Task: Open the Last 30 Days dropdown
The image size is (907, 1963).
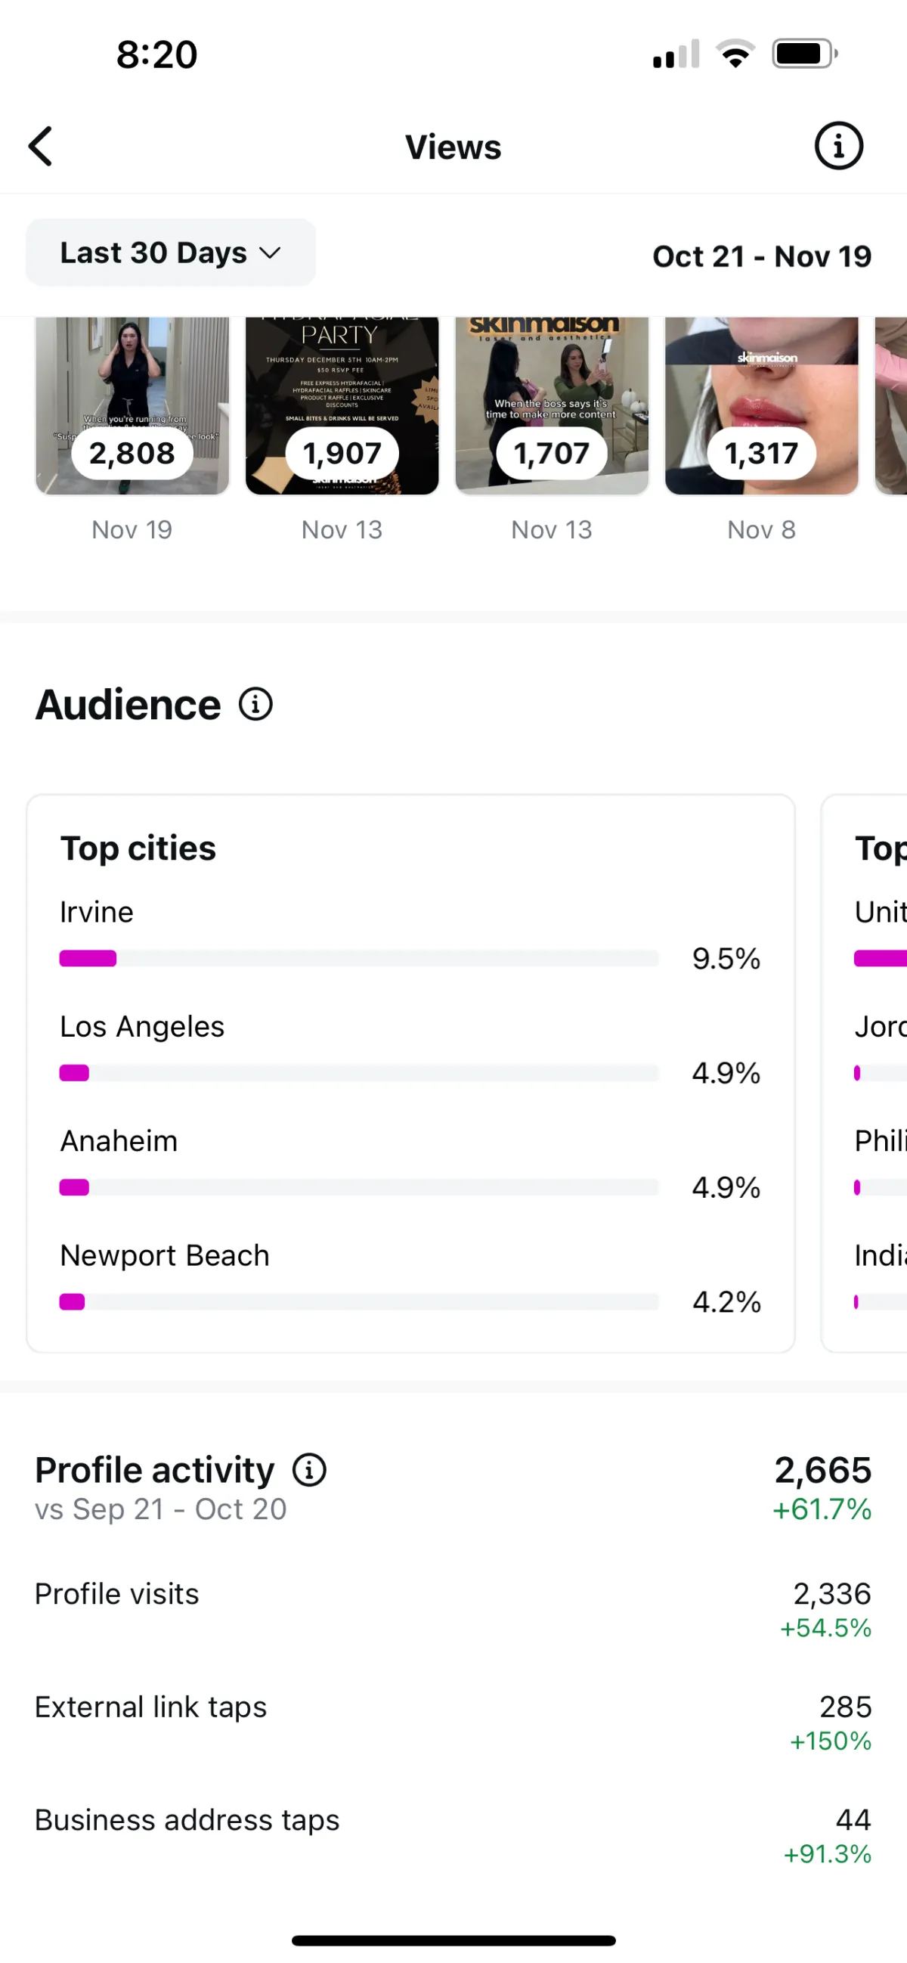Action: [x=171, y=253]
